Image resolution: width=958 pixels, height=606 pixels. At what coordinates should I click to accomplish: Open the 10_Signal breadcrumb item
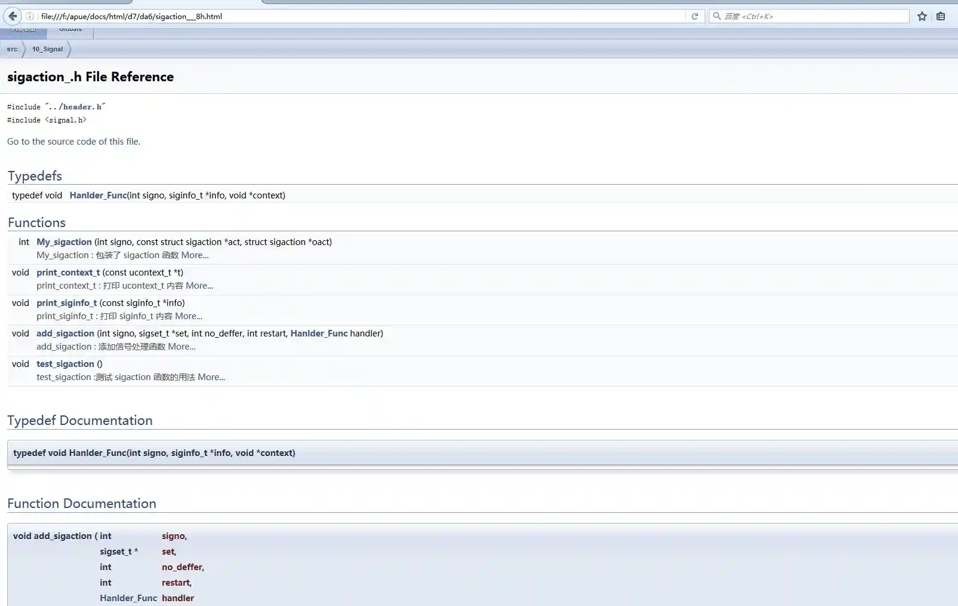pyautogui.click(x=47, y=49)
